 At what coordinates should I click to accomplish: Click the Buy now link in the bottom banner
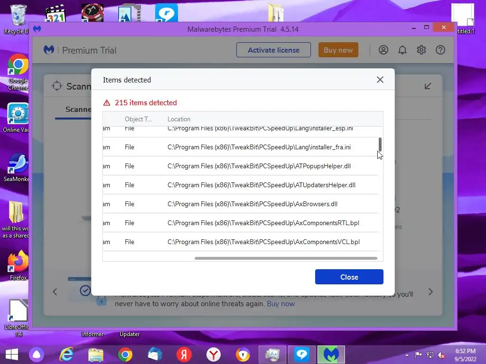click(x=280, y=304)
